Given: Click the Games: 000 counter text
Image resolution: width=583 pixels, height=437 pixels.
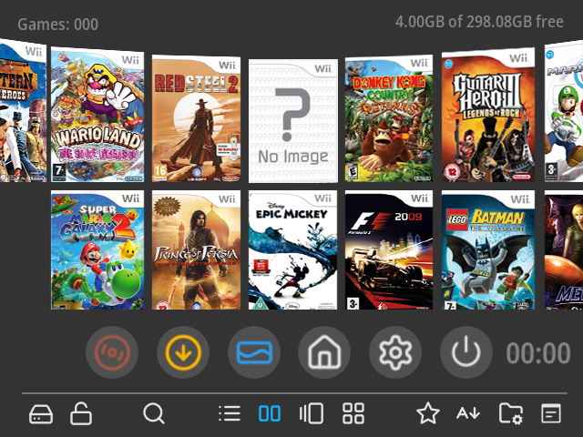Looking at the screenshot, I should click(58, 25).
